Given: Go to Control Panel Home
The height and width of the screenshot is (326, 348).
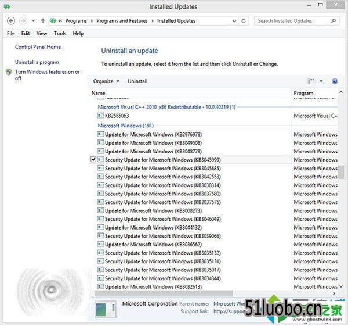Looking at the screenshot, I should [x=38, y=47].
